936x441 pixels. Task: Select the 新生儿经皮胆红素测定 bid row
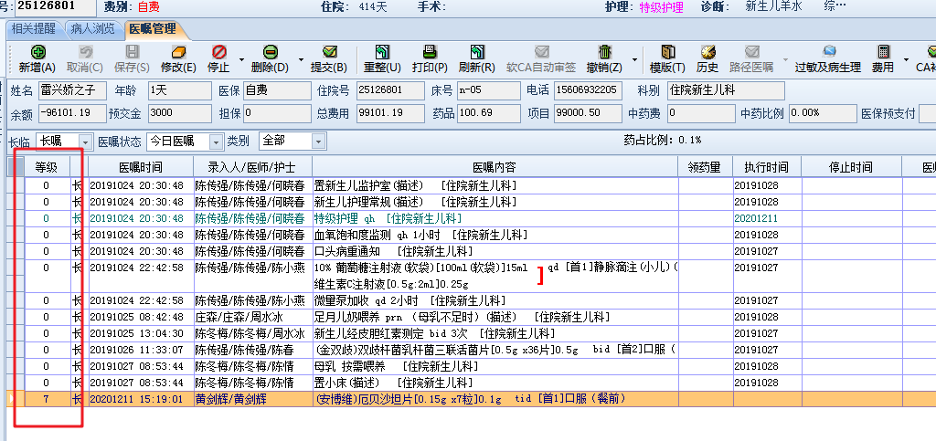click(x=472, y=333)
